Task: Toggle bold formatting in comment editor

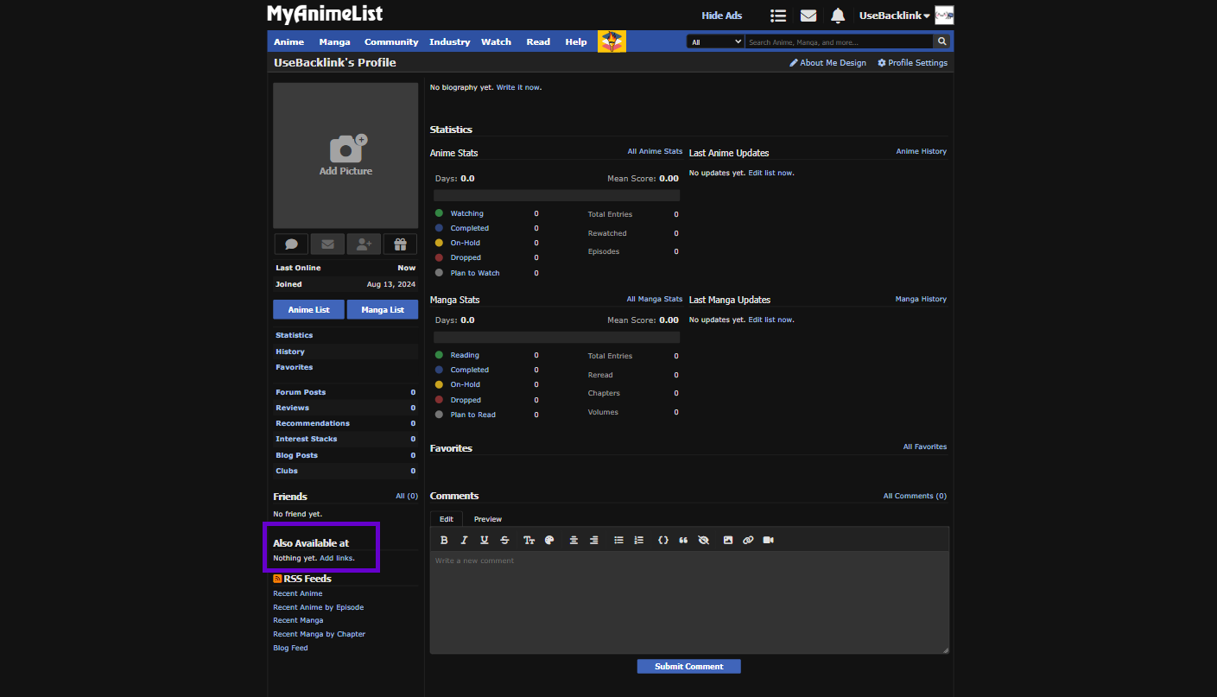Action: (444, 540)
